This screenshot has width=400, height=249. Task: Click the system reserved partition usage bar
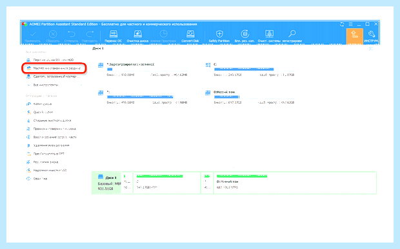point(147,69)
